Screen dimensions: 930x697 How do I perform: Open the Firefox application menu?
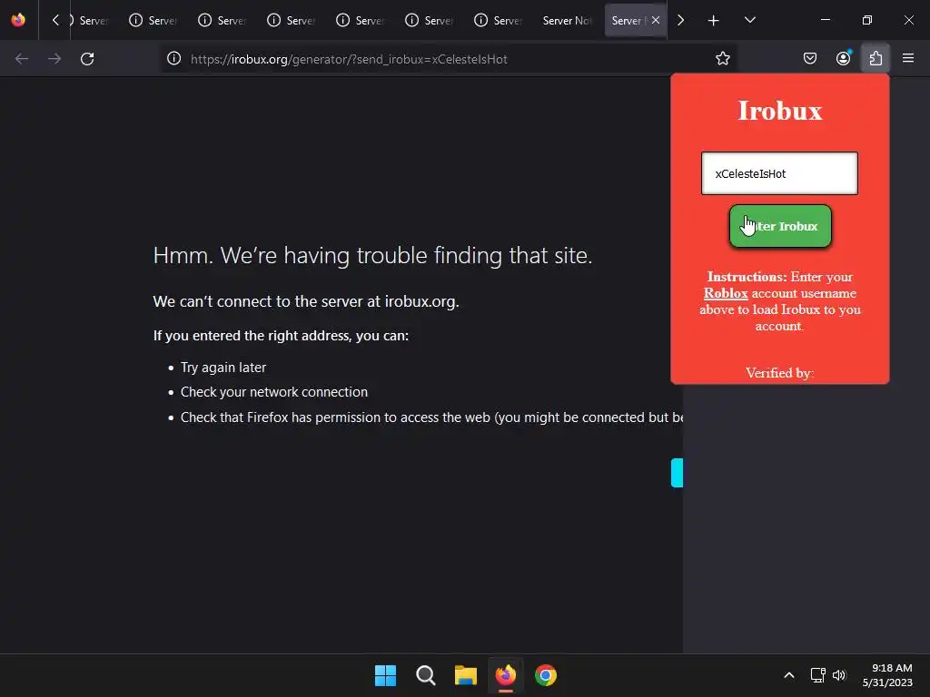[908, 59]
